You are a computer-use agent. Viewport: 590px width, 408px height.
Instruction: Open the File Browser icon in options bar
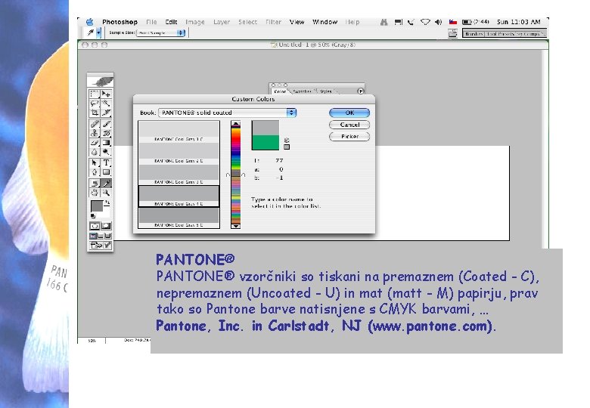coord(452,33)
